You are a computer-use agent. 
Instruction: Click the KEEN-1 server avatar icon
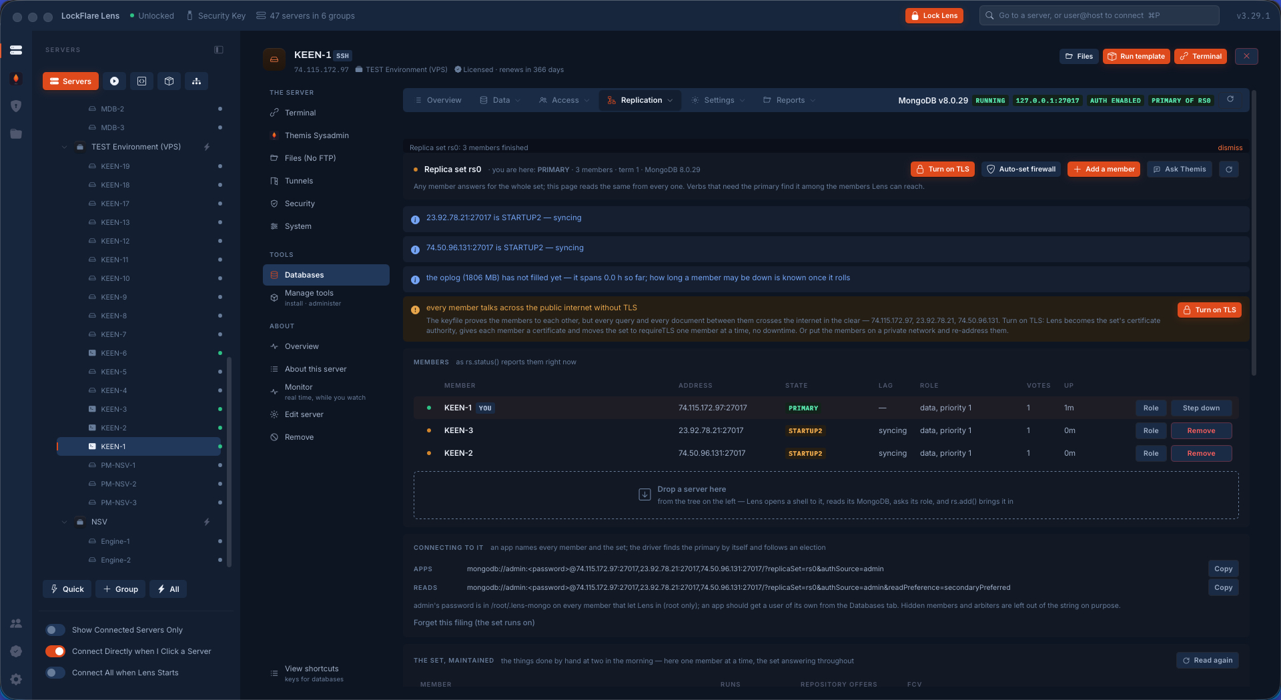274,59
